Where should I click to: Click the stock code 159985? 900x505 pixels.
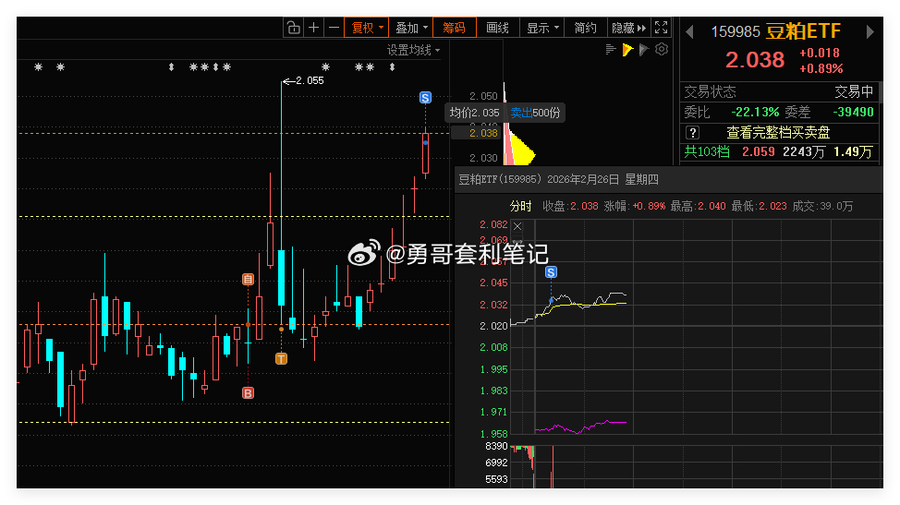coord(736,32)
